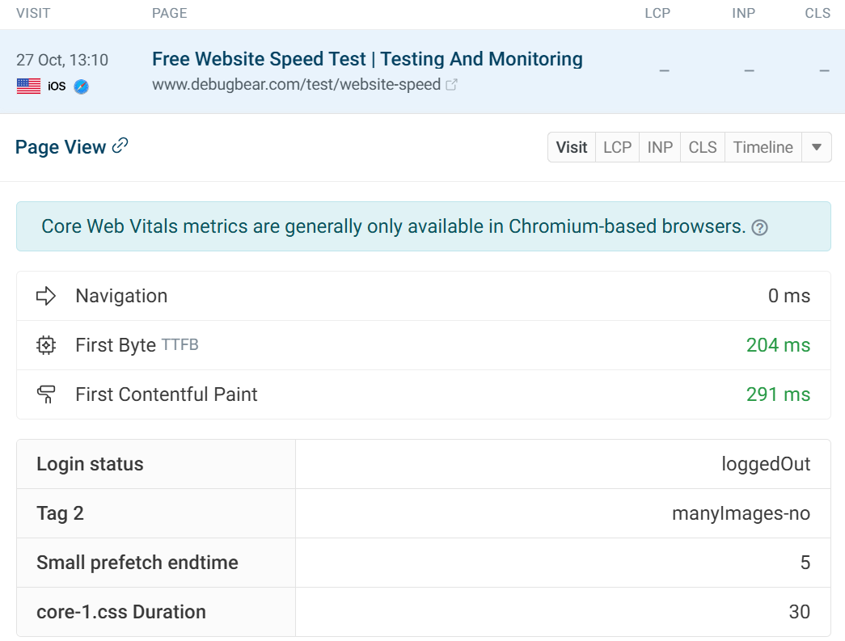Image resolution: width=845 pixels, height=641 pixels.
Task: Select the Visit tab
Action: [x=572, y=147]
